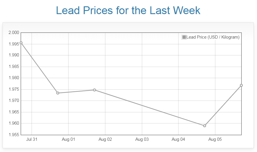Click the 1.965 y-axis label
Screen dimensions: 257x152
(x=14, y=112)
